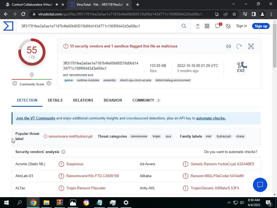Click the community score negative vote icon
This screenshot has height=208, width=277.
(15, 83)
